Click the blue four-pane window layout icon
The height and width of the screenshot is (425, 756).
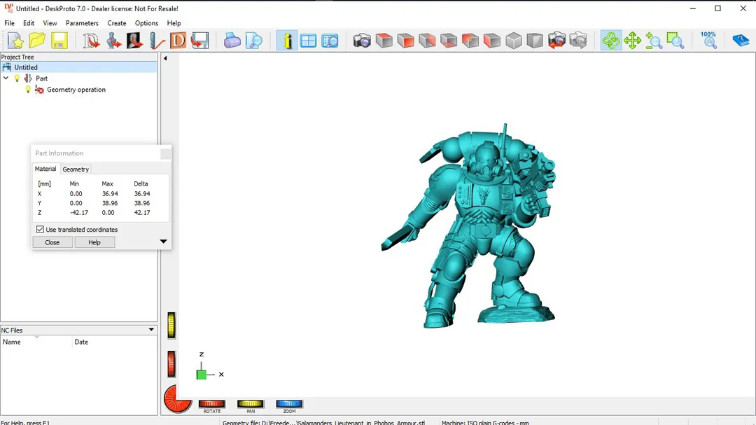(x=308, y=41)
